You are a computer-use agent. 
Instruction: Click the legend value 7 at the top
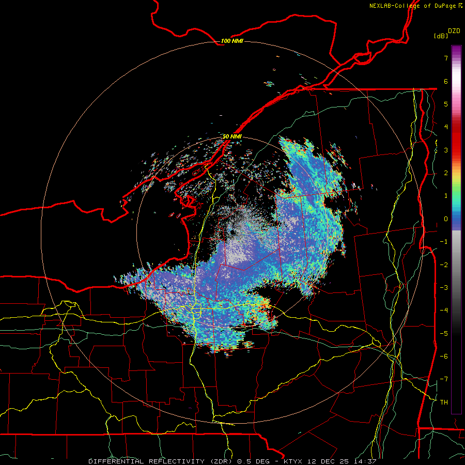pyautogui.click(x=446, y=58)
